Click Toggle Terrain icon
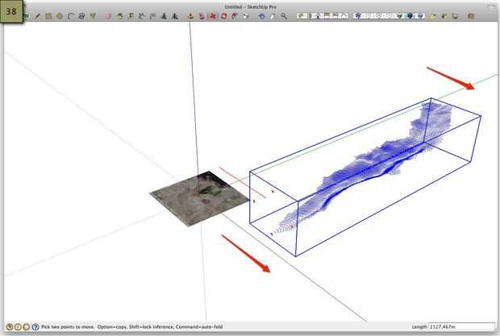The height and width of the screenshot is (336, 500). click(x=444, y=16)
